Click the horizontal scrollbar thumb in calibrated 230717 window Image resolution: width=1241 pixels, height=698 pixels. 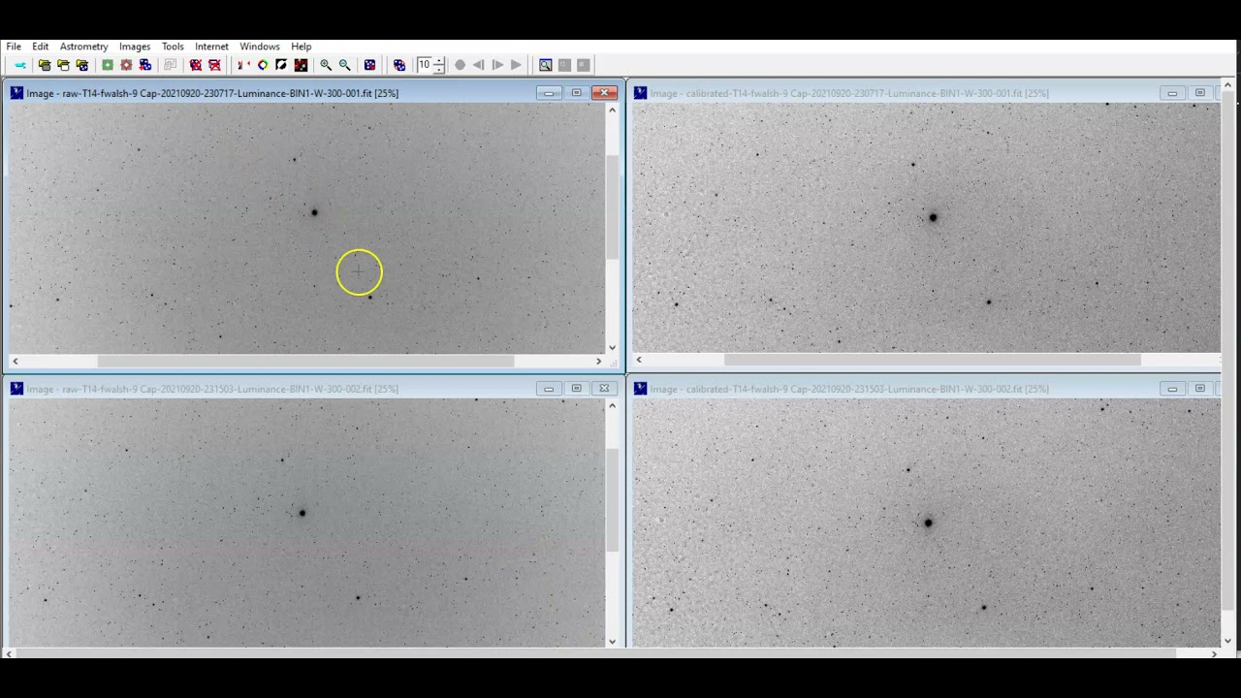[932, 361]
